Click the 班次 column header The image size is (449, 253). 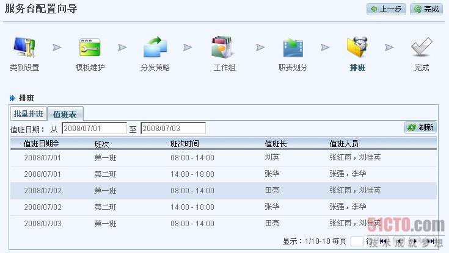click(101, 144)
